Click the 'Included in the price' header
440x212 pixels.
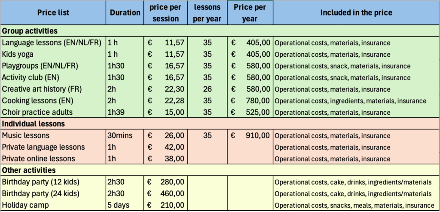click(x=356, y=13)
